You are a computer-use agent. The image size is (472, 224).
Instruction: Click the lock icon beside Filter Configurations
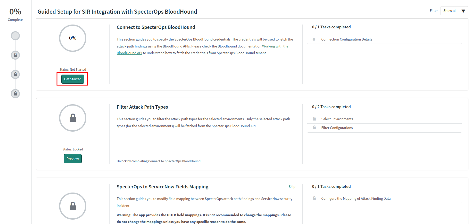pyautogui.click(x=314, y=127)
